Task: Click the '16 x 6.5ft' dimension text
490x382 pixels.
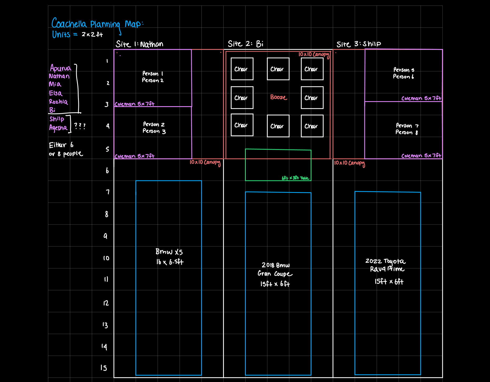Action: pyautogui.click(x=170, y=262)
